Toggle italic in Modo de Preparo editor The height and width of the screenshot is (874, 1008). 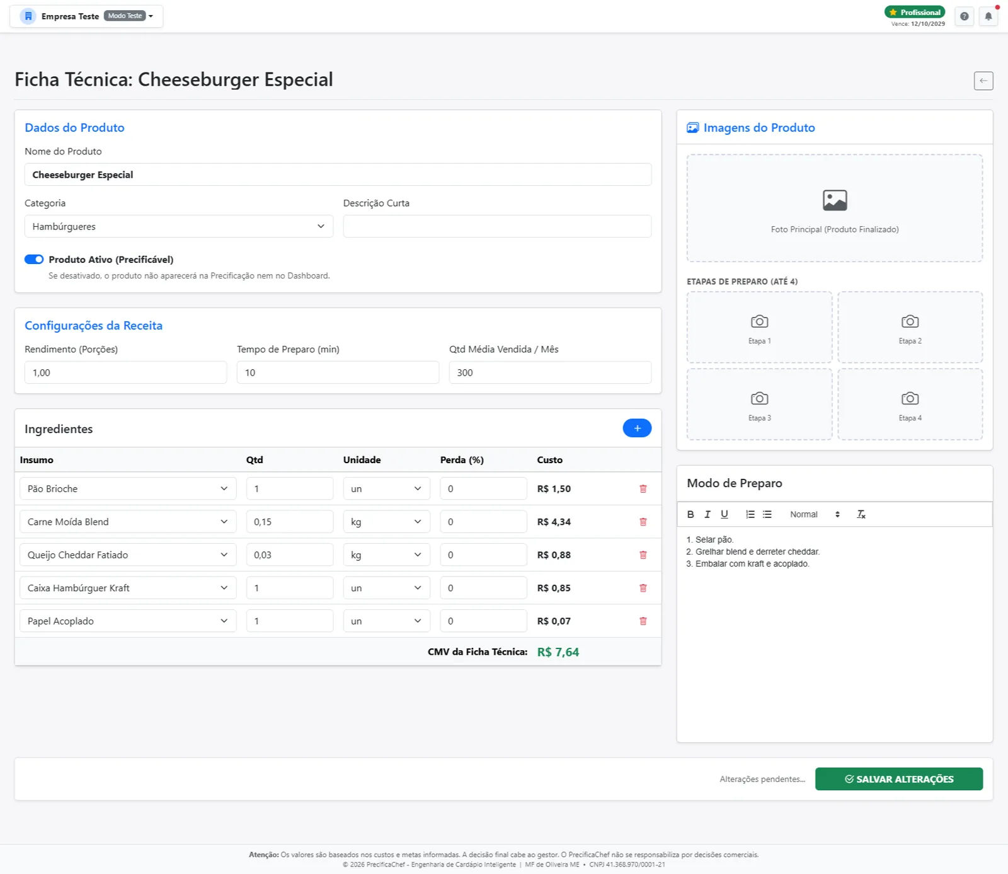[707, 514]
